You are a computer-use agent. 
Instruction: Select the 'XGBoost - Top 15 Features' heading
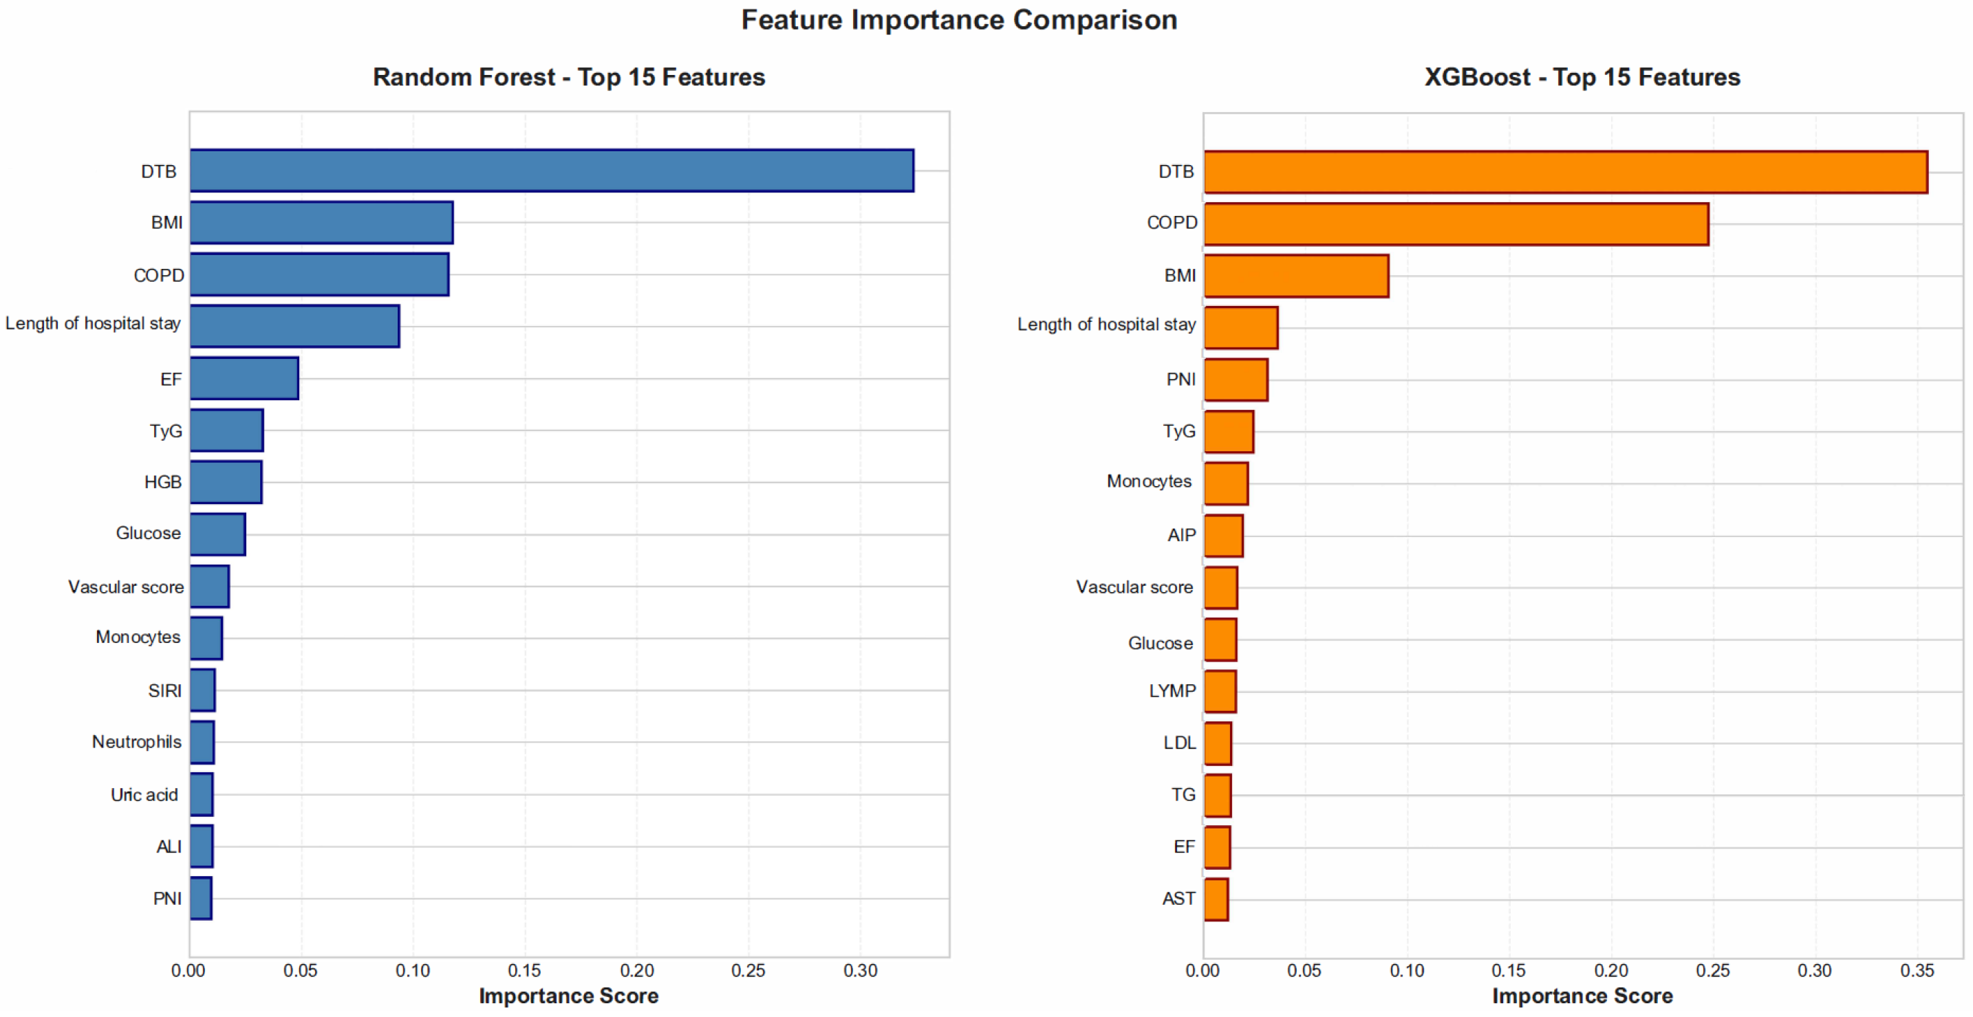pos(1582,77)
